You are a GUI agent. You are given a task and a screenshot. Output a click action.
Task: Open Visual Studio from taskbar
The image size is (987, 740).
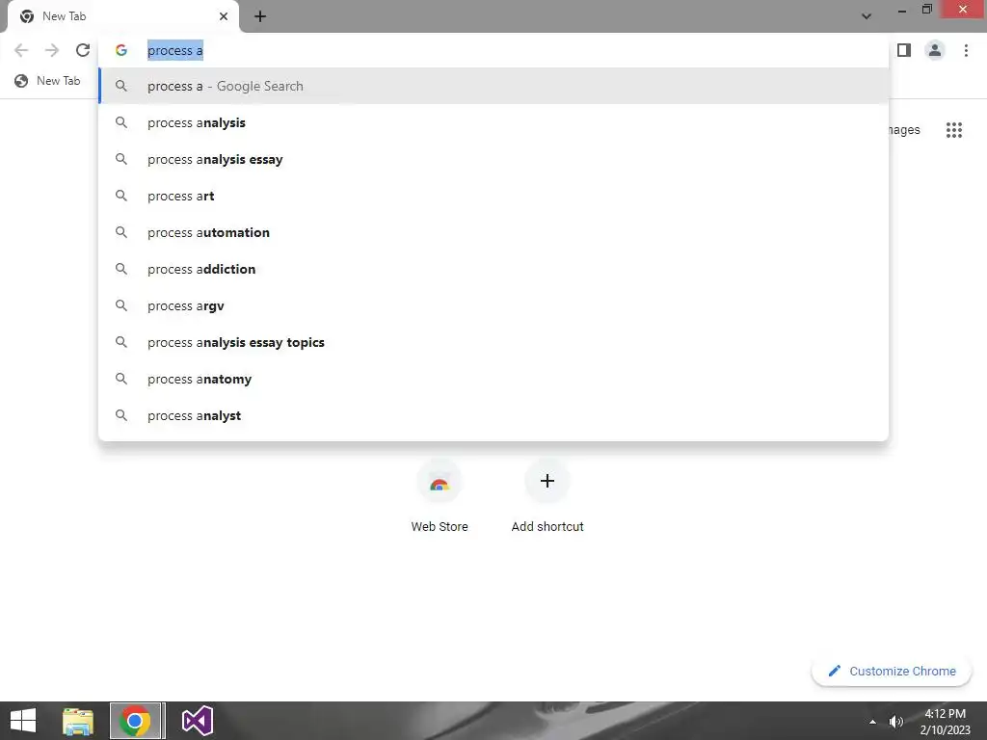(x=198, y=721)
